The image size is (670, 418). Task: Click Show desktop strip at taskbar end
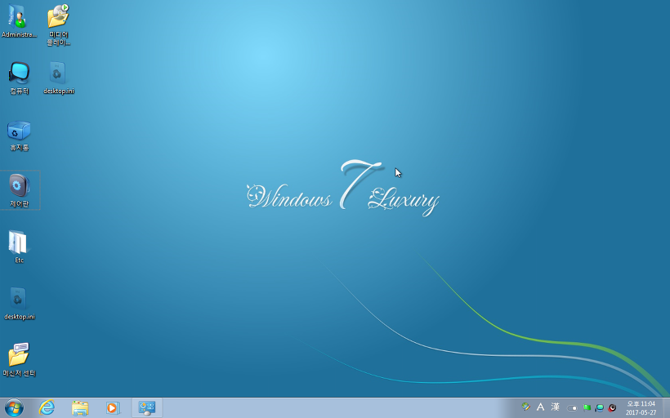[666, 408]
